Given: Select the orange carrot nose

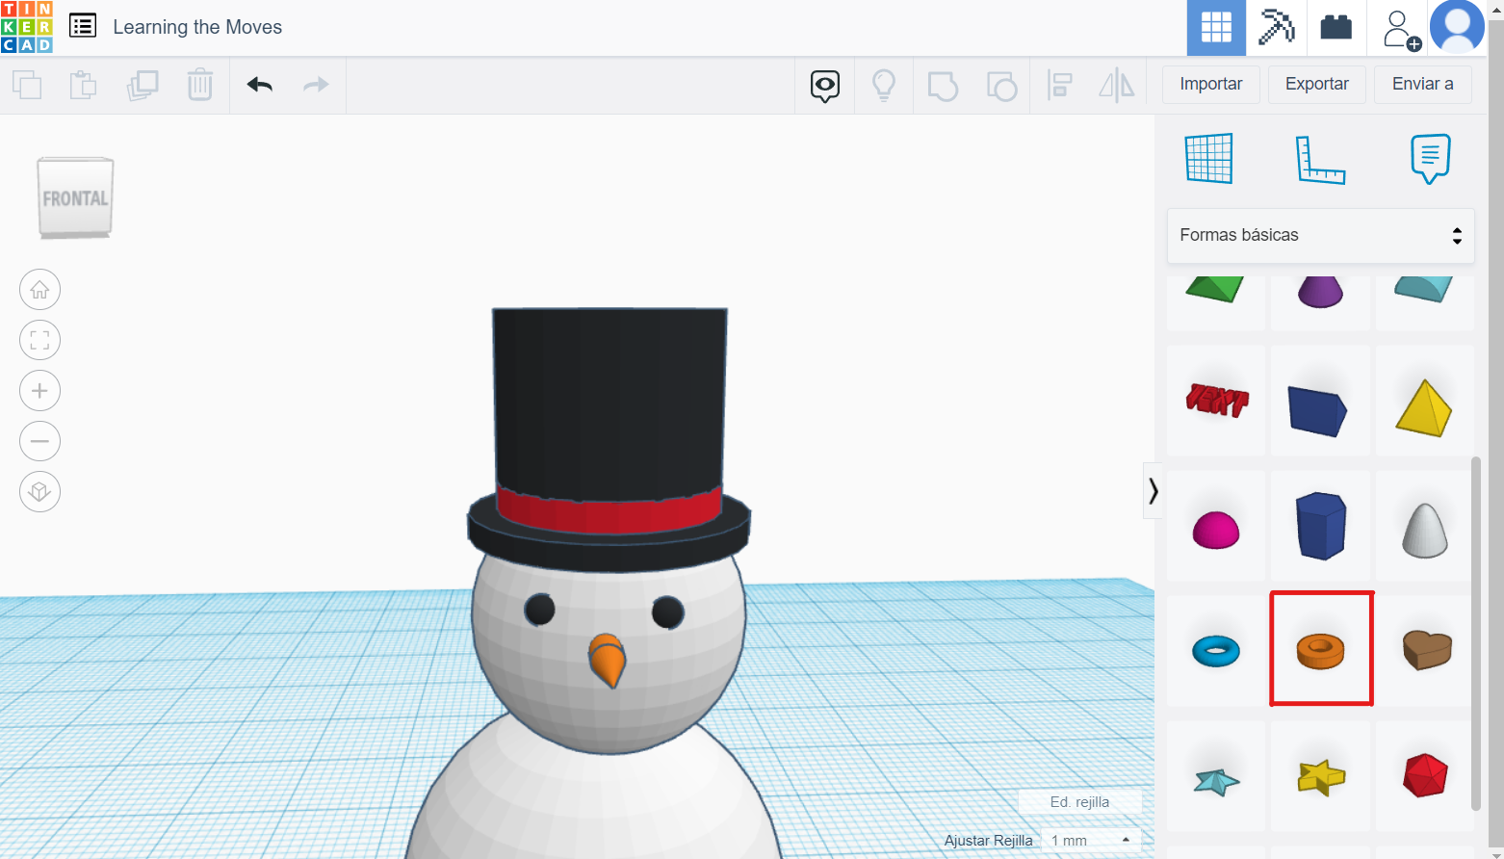Looking at the screenshot, I should click(x=608, y=660).
